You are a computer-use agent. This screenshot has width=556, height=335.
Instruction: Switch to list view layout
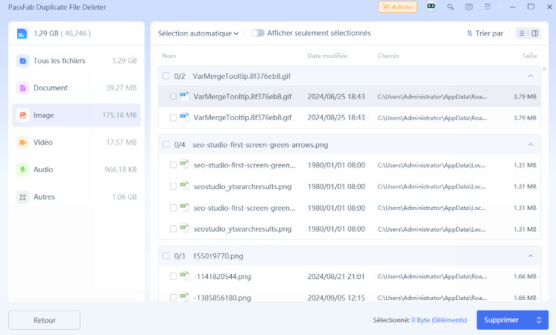pyautogui.click(x=522, y=33)
